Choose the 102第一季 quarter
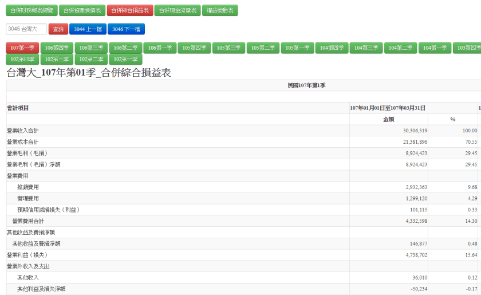This screenshot has width=481, height=295. (x=125, y=59)
